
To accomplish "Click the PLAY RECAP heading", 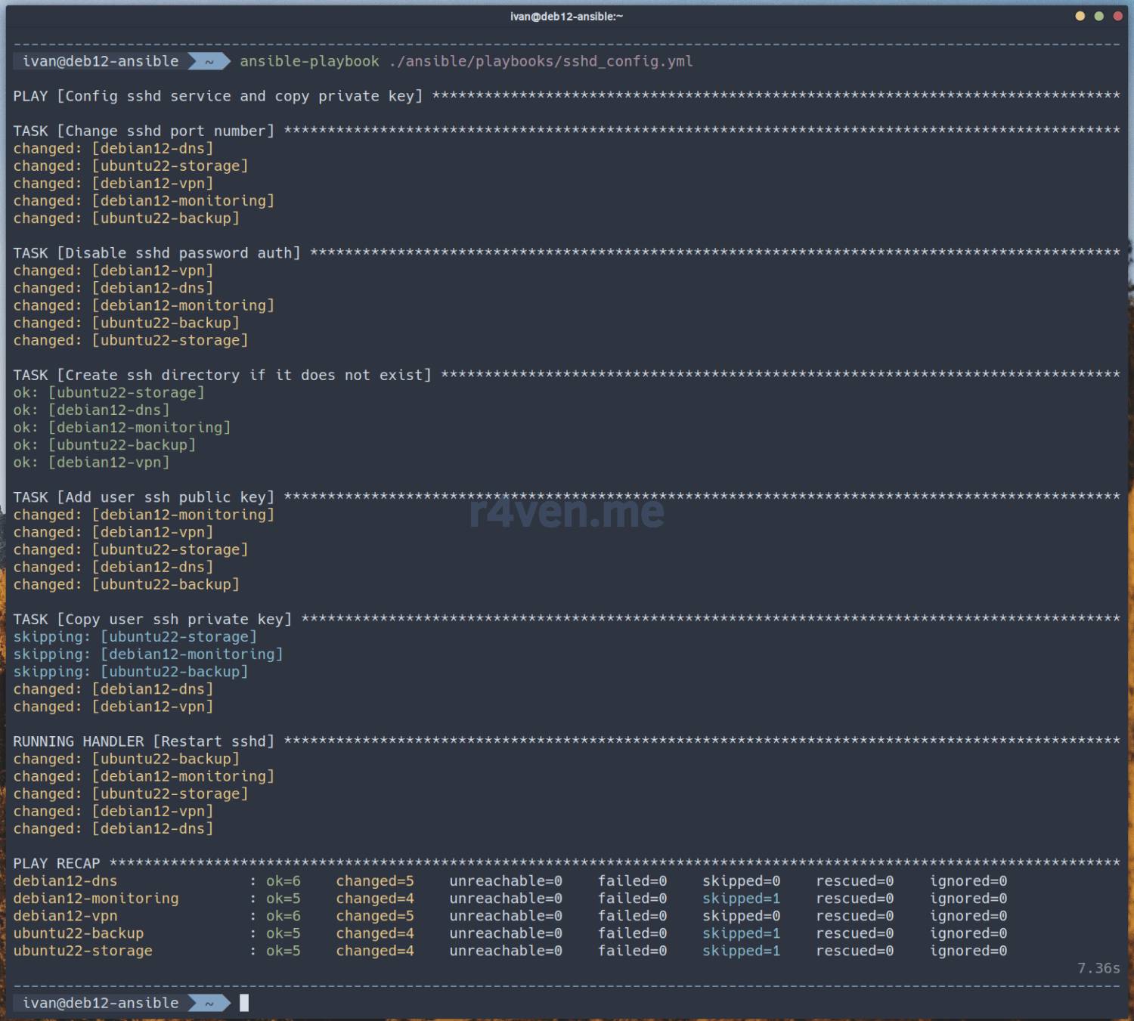I will coord(57,864).
